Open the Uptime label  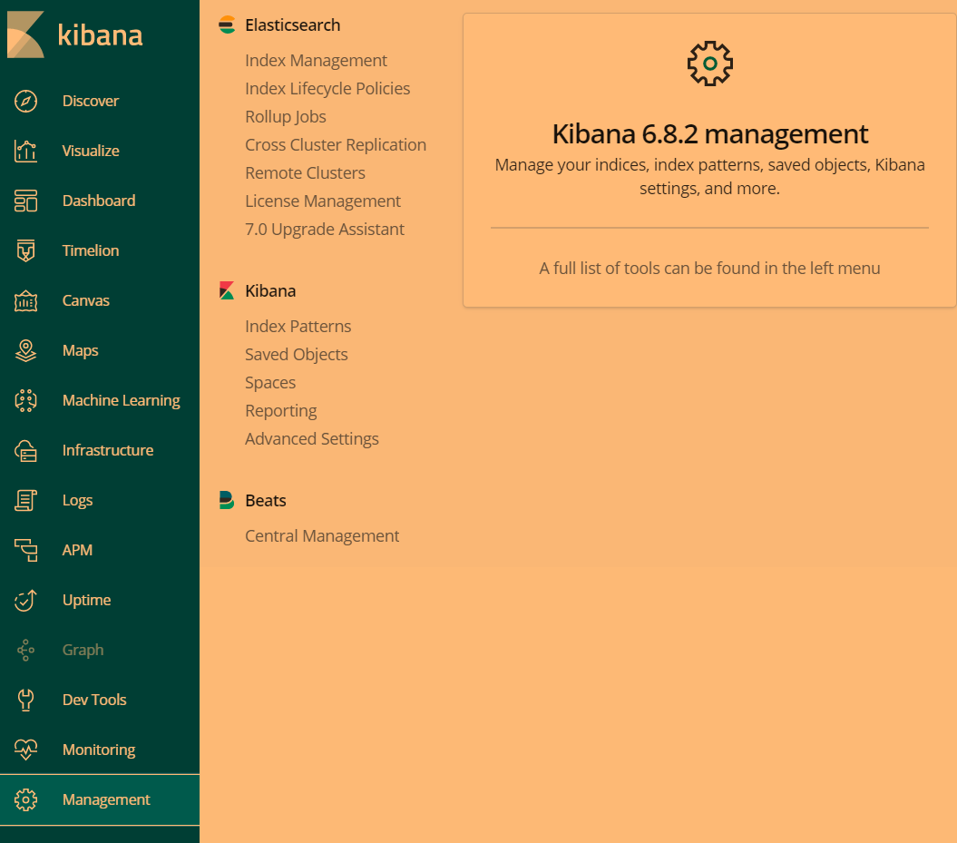point(87,600)
